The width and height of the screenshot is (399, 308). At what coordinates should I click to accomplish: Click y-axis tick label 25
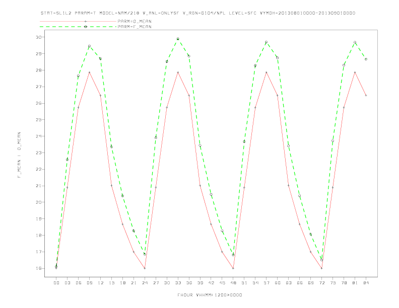pos(39,120)
